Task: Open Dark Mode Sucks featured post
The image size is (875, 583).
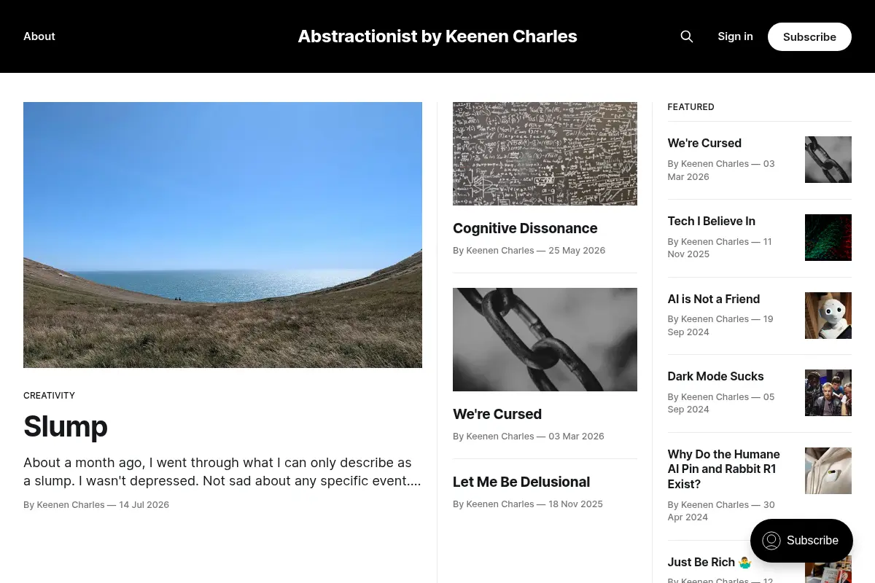Action: pyautogui.click(x=715, y=376)
